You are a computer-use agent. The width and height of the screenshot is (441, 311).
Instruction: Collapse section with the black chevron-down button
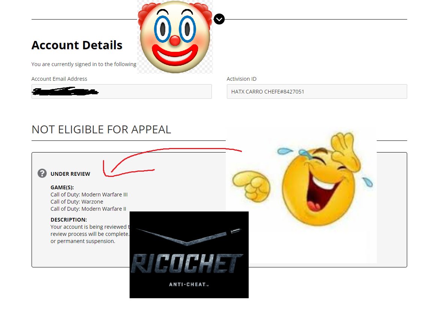click(219, 19)
